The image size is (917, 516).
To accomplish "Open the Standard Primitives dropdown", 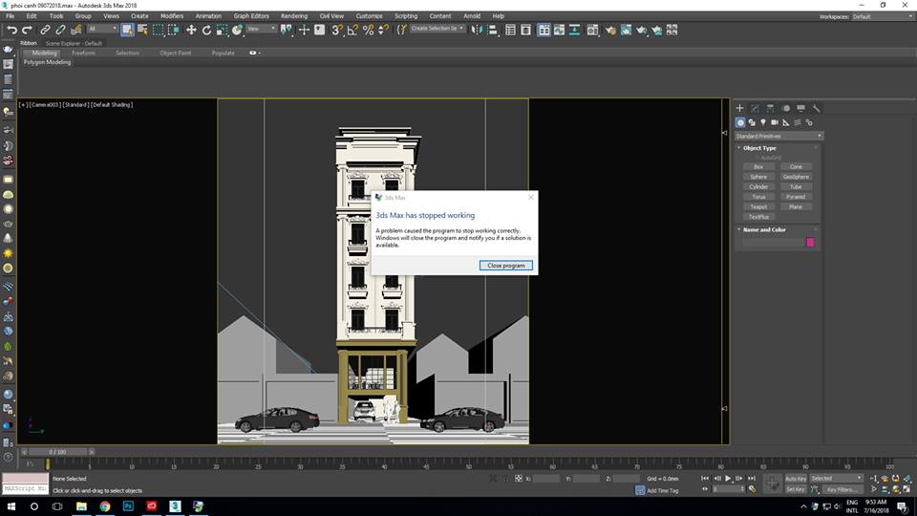I will [778, 136].
